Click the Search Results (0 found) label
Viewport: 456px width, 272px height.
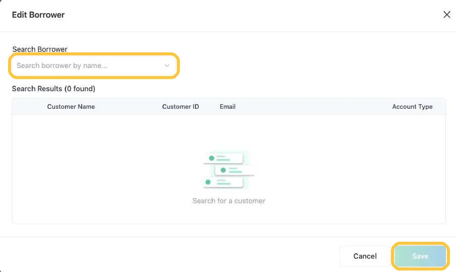pos(53,89)
